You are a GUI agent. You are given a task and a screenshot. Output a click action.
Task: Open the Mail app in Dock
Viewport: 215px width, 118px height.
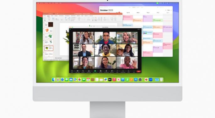(x=71, y=80)
